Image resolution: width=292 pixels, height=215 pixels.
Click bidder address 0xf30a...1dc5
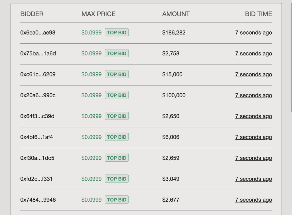[37, 158]
